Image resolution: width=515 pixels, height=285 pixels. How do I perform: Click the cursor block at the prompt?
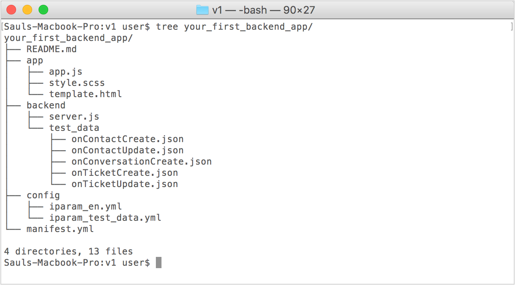point(159,263)
